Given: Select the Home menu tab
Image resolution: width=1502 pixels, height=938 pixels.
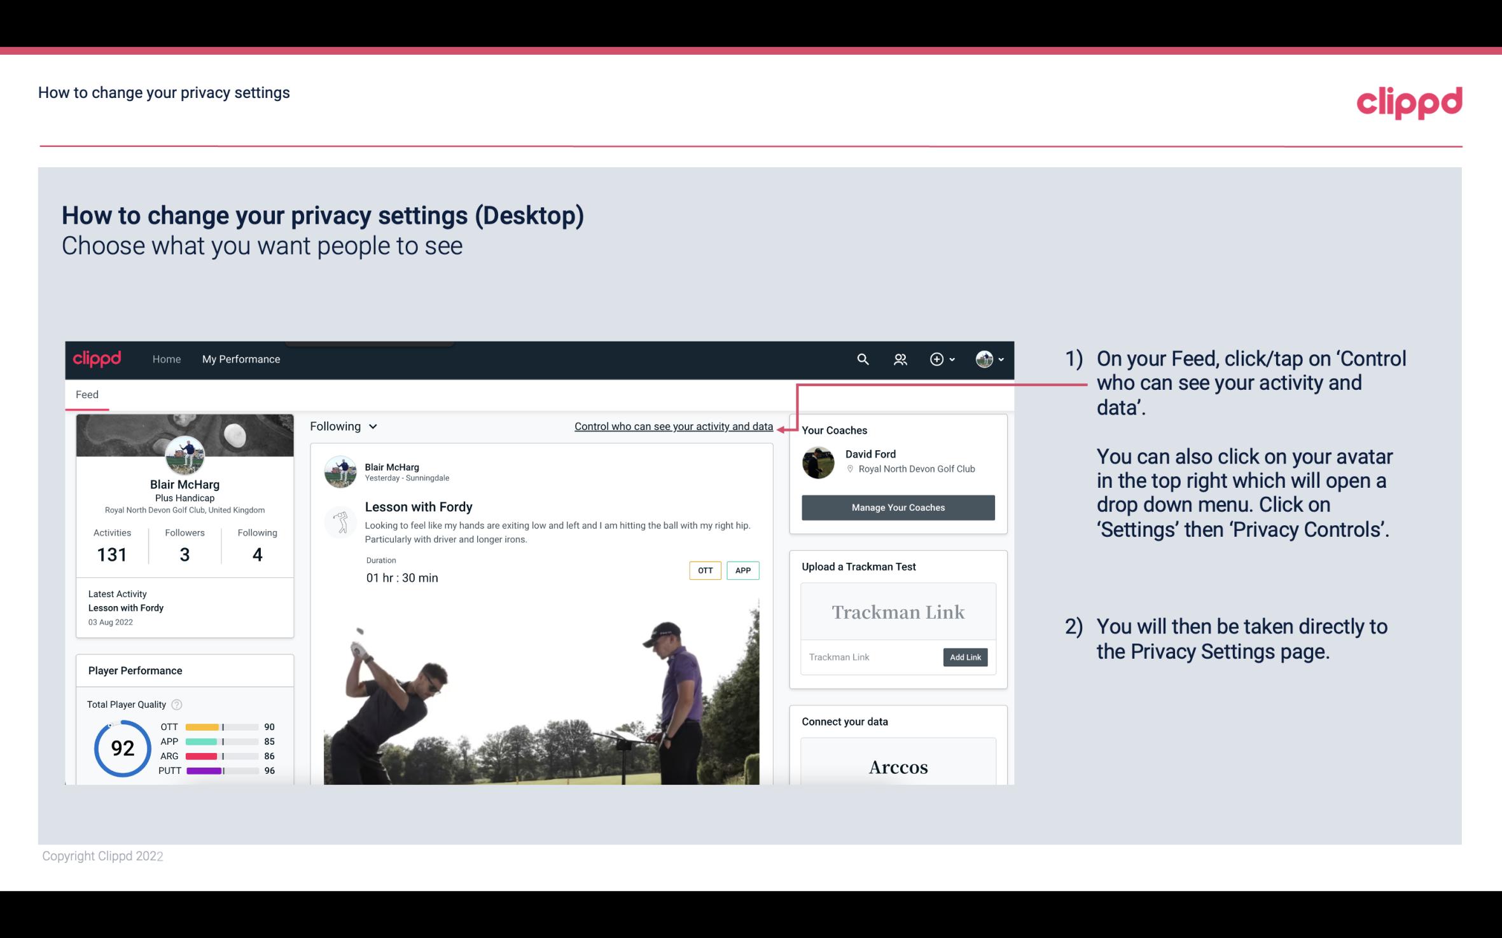Looking at the screenshot, I should point(165,359).
